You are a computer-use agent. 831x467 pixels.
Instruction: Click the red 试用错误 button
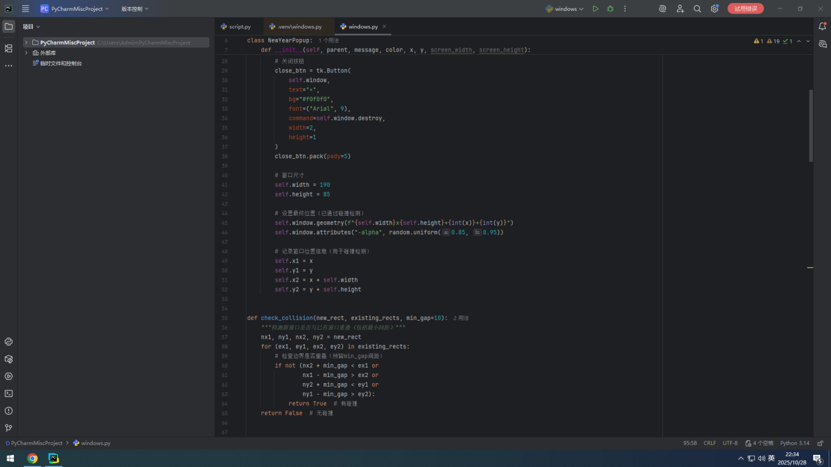(x=745, y=9)
